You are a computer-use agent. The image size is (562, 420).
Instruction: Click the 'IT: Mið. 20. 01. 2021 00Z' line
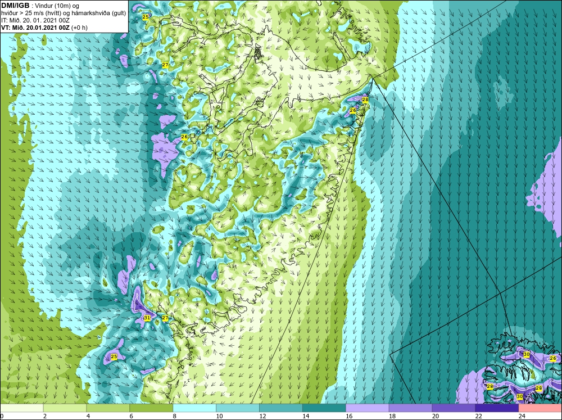click(35, 20)
